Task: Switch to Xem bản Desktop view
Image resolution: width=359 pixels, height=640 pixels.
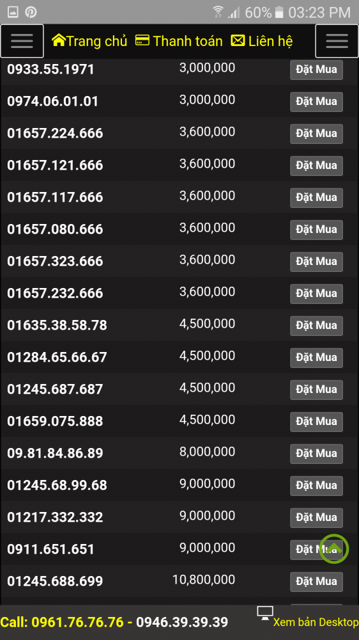Action: pos(316,622)
